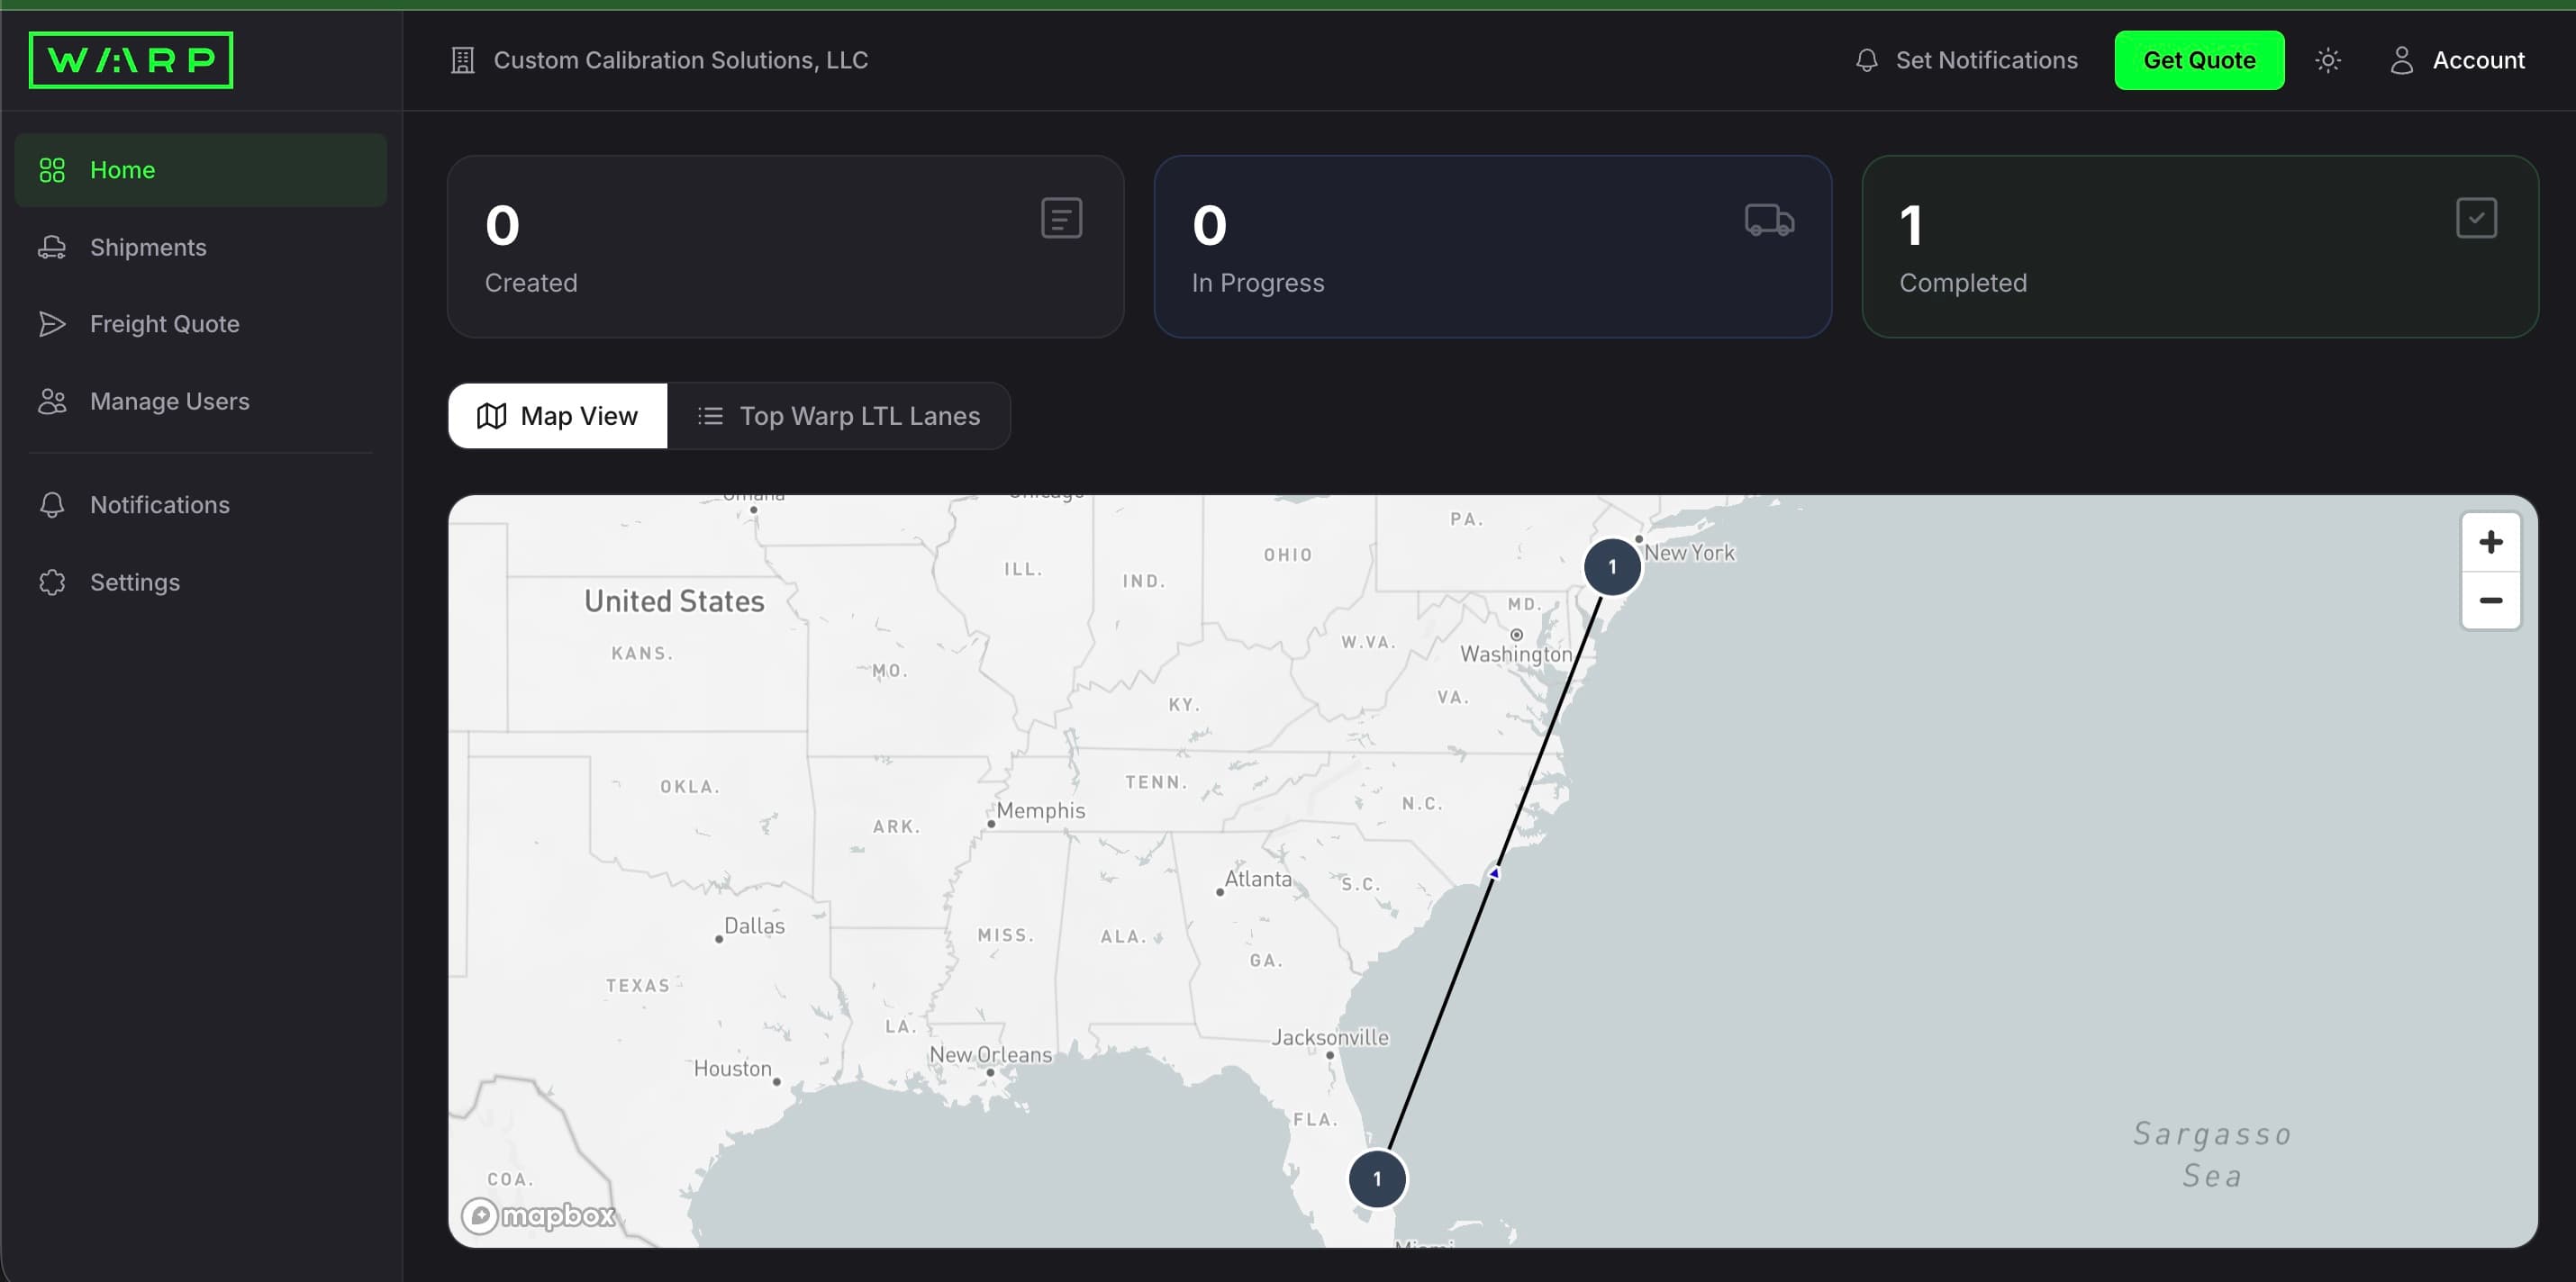
Task: Click the Florida shipment marker
Action: tap(1377, 1179)
